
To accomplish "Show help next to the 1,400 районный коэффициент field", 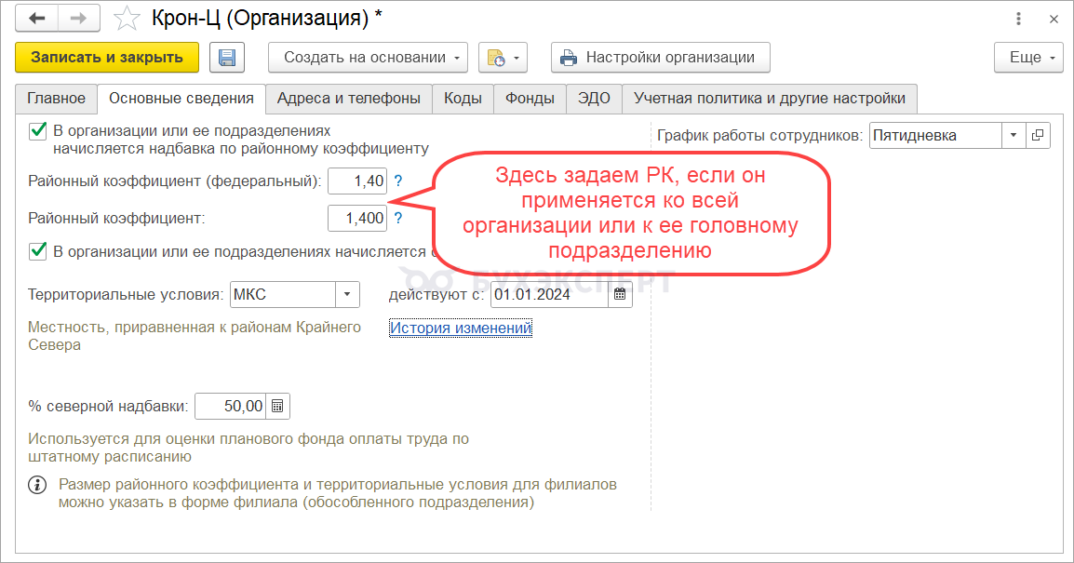I will (398, 219).
